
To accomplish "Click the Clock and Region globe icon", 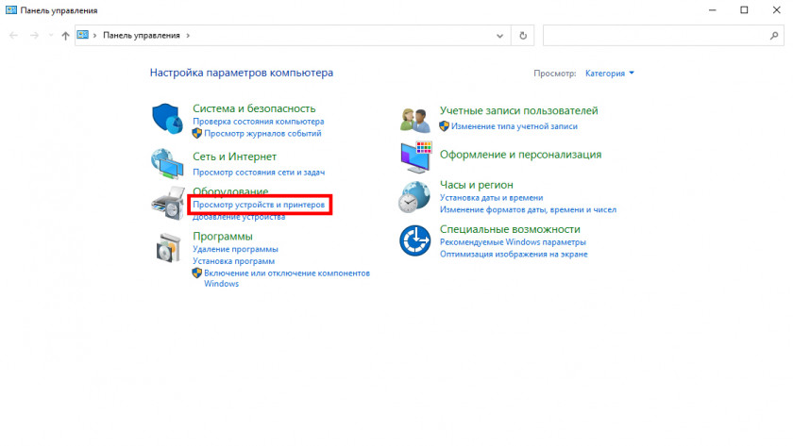I will 414,198.
